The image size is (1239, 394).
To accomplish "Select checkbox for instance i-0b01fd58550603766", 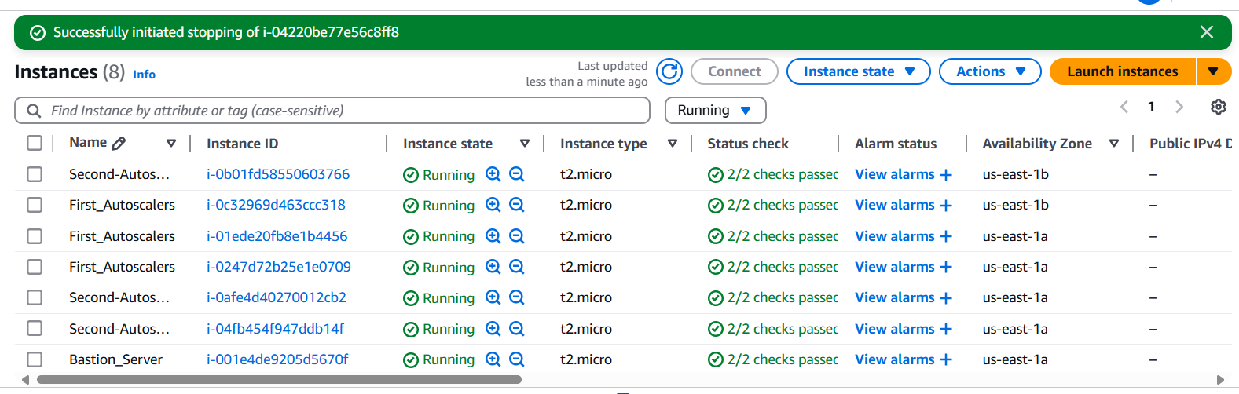I will click(35, 174).
